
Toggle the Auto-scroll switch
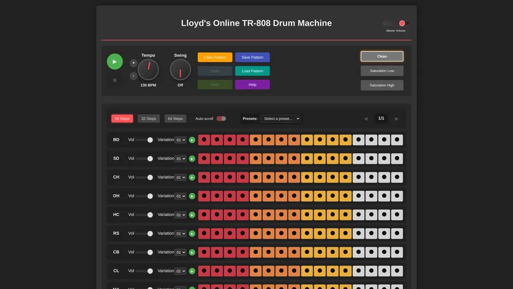pyautogui.click(x=221, y=119)
